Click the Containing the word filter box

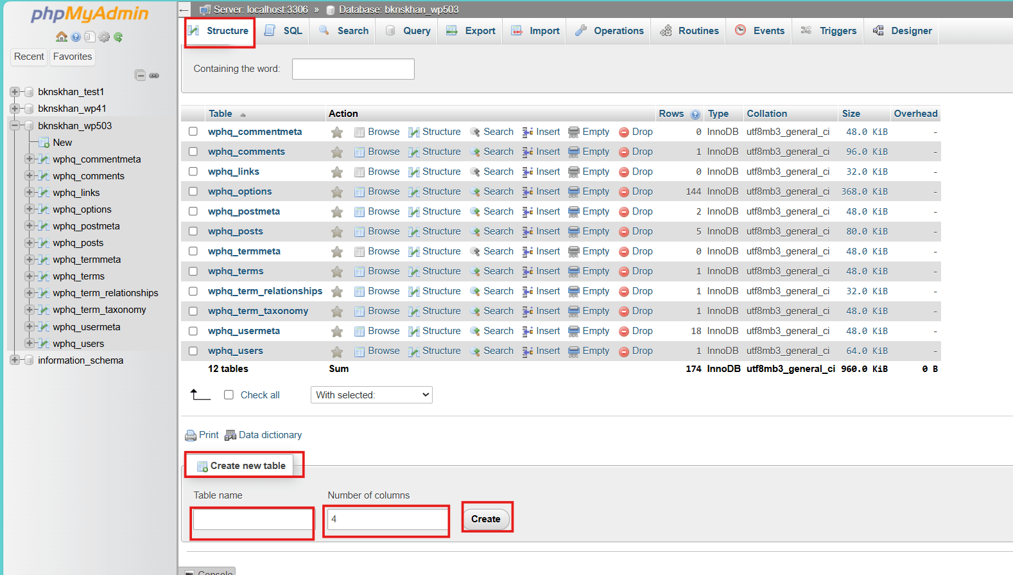(x=353, y=69)
